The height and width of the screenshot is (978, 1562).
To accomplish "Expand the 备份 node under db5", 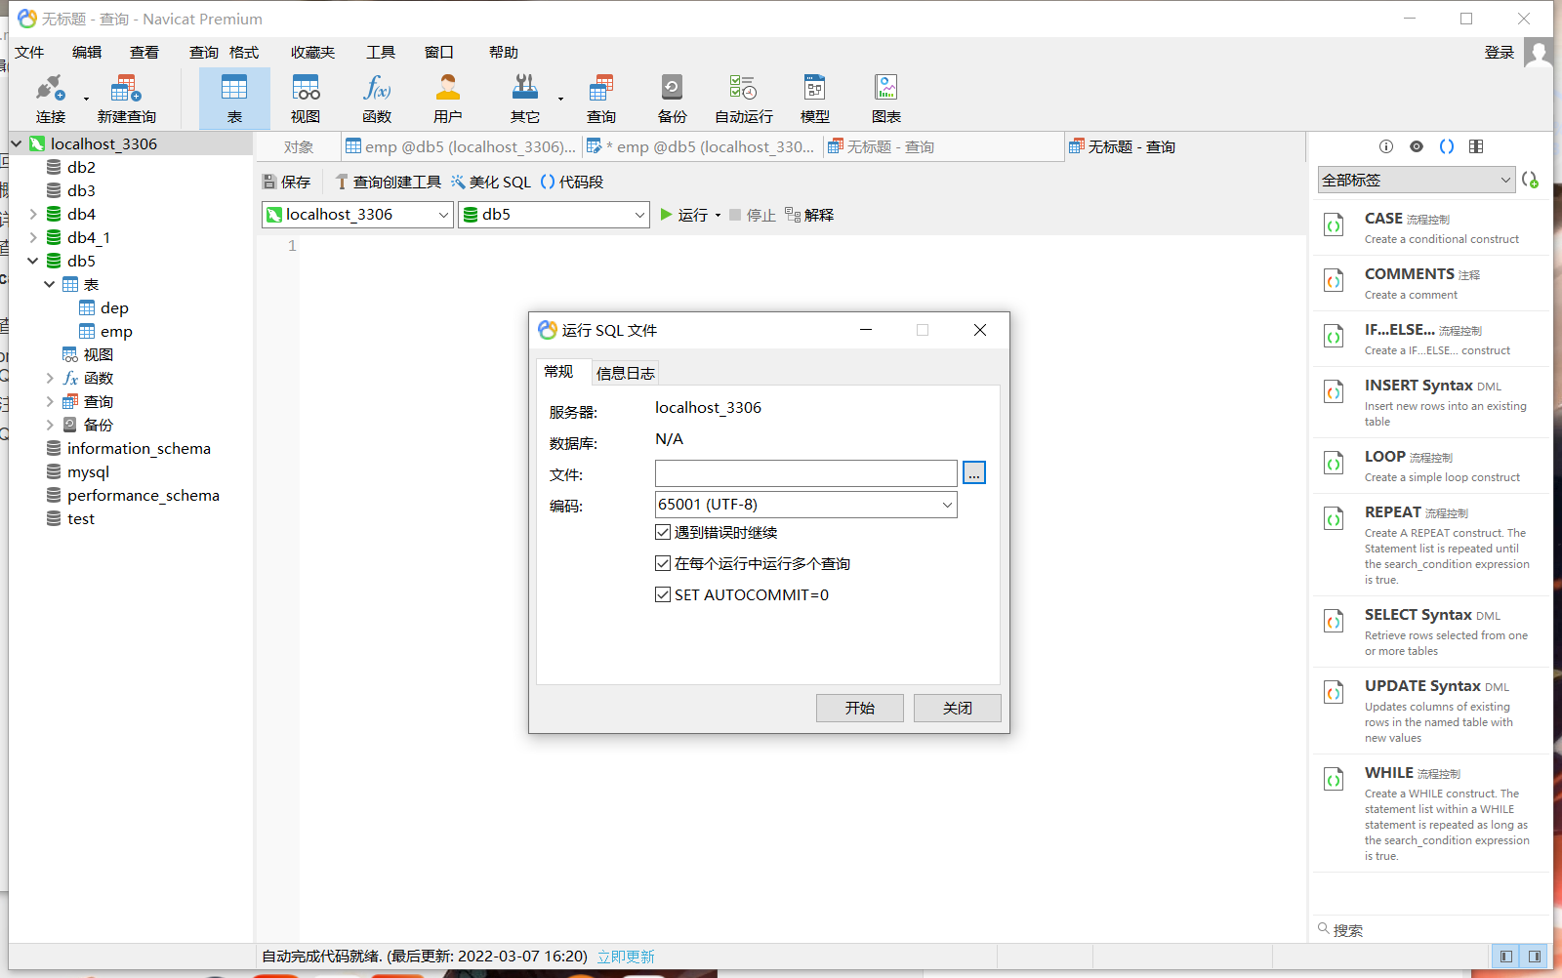I will 50,425.
